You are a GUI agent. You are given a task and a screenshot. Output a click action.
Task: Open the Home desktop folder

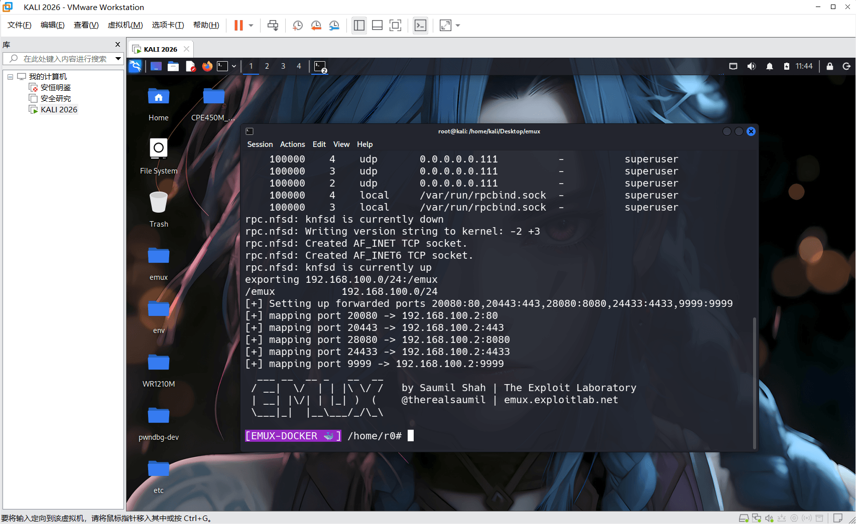coord(159,105)
